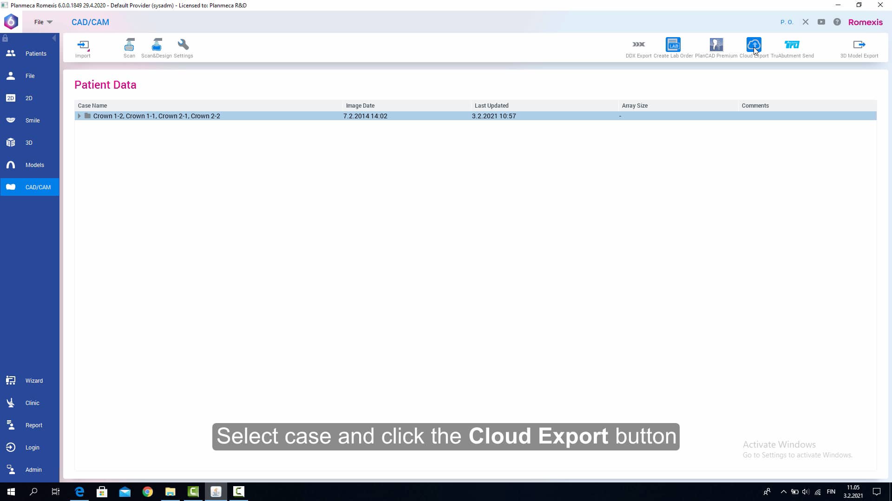Open Create Lab Order
This screenshot has height=501, width=892.
point(673,45)
